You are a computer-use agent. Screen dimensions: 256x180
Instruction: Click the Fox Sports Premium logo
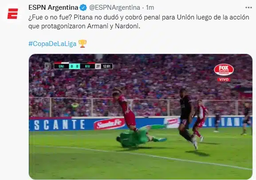pos(224,70)
